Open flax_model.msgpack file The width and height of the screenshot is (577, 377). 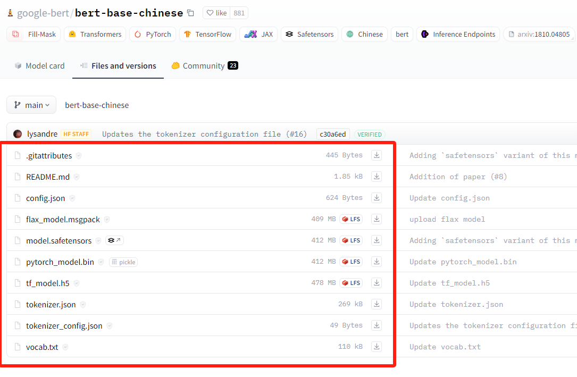point(63,220)
